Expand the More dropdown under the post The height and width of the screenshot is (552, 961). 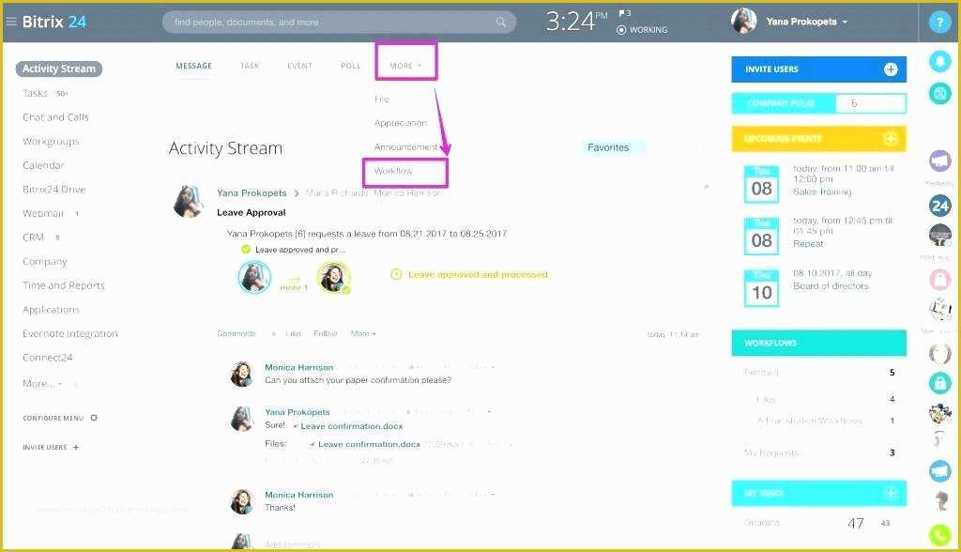[363, 333]
